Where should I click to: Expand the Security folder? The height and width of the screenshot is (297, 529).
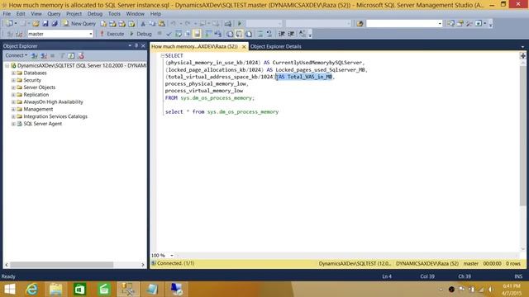point(13,80)
